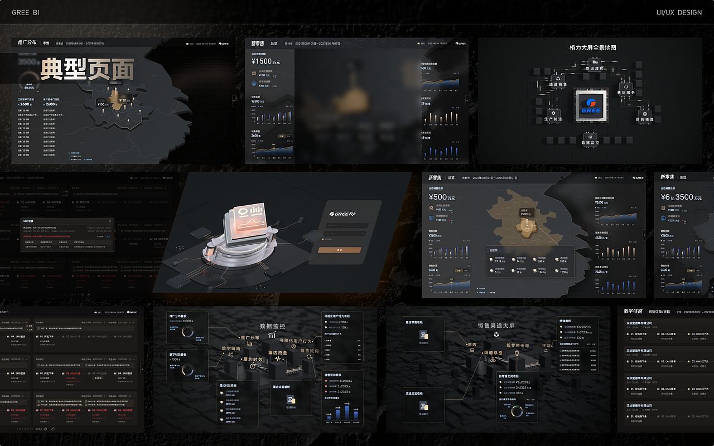Click the 新零售全局看板 panel title
The height and width of the screenshot is (446, 714).
[x=509, y=376]
